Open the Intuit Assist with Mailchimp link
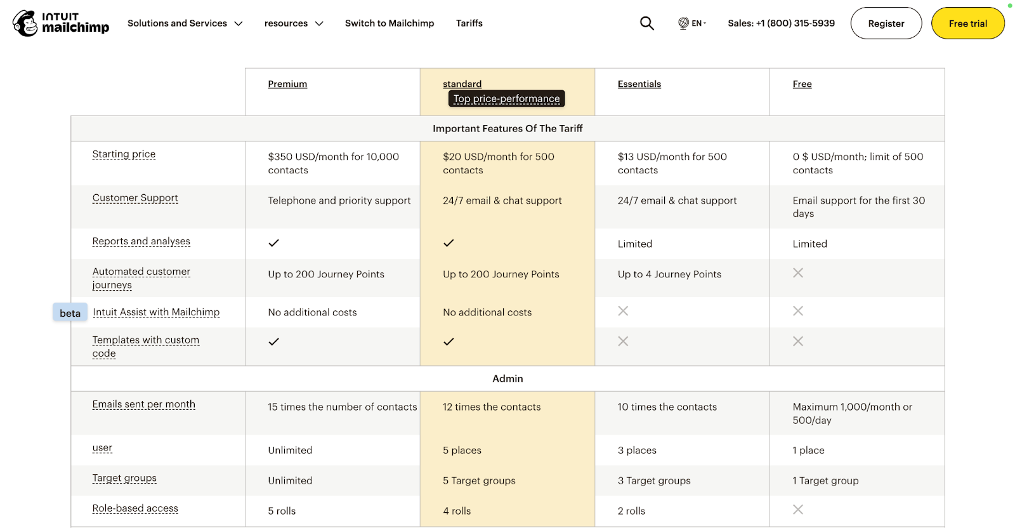This screenshot has height=528, width=1015. point(155,312)
